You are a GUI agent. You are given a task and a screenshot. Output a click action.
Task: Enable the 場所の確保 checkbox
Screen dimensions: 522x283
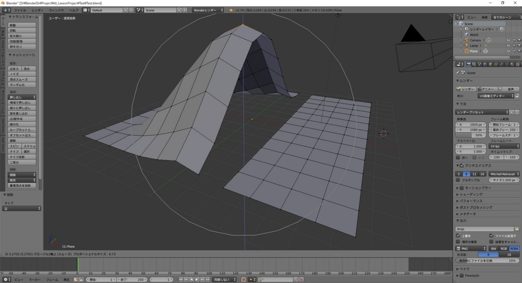point(458,241)
